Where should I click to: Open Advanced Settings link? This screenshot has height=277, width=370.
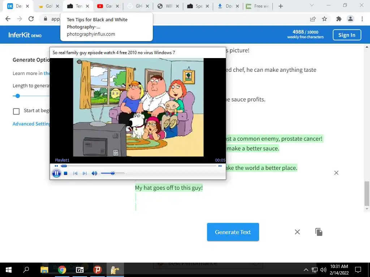coord(31,124)
